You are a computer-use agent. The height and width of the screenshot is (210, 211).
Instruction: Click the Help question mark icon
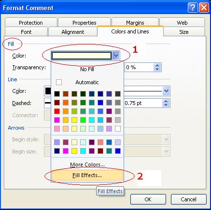pos(193,8)
